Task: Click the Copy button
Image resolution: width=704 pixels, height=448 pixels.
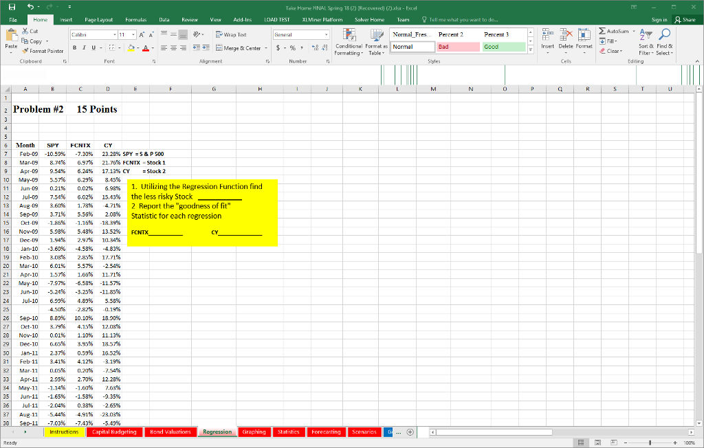Action: click(x=32, y=41)
